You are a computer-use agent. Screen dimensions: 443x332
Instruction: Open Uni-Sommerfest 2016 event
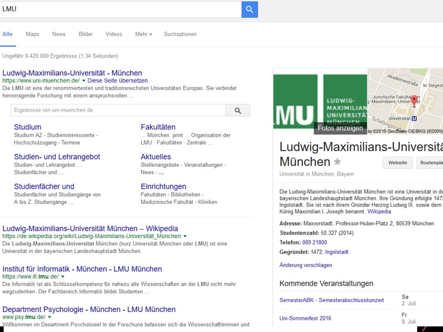pos(305,318)
